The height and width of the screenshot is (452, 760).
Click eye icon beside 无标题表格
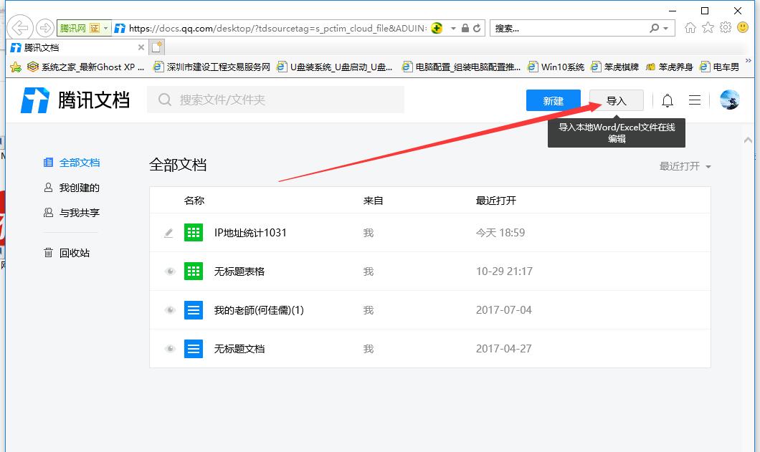click(170, 271)
